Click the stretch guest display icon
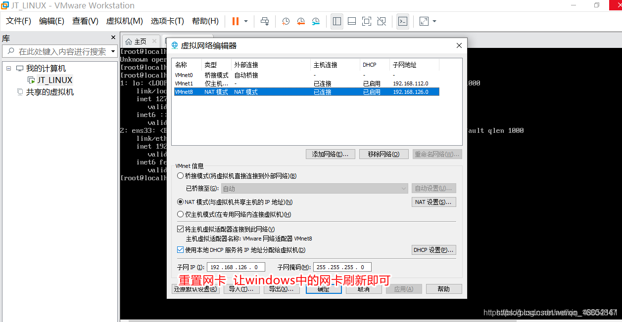 pyautogui.click(x=424, y=21)
